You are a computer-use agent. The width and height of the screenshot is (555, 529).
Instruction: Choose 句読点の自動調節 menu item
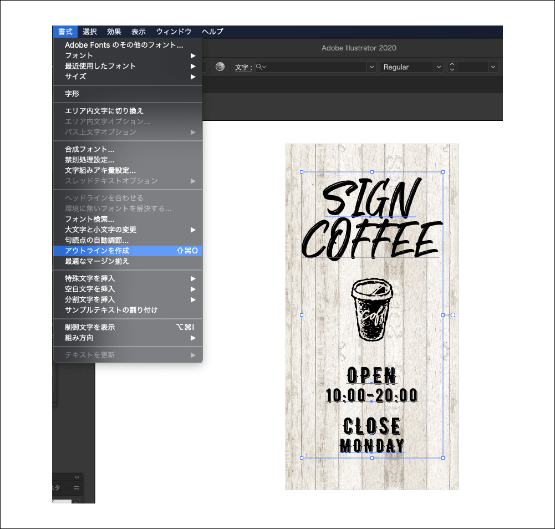pos(128,240)
